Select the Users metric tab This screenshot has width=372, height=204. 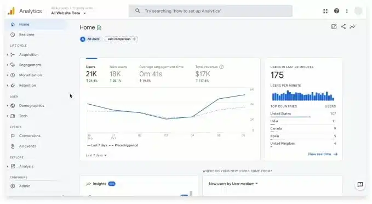click(x=91, y=73)
